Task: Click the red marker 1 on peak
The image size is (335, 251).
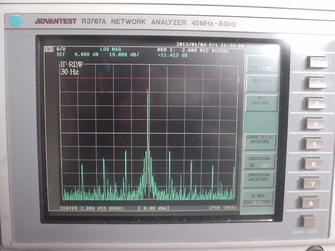Action: [x=148, y=92]
